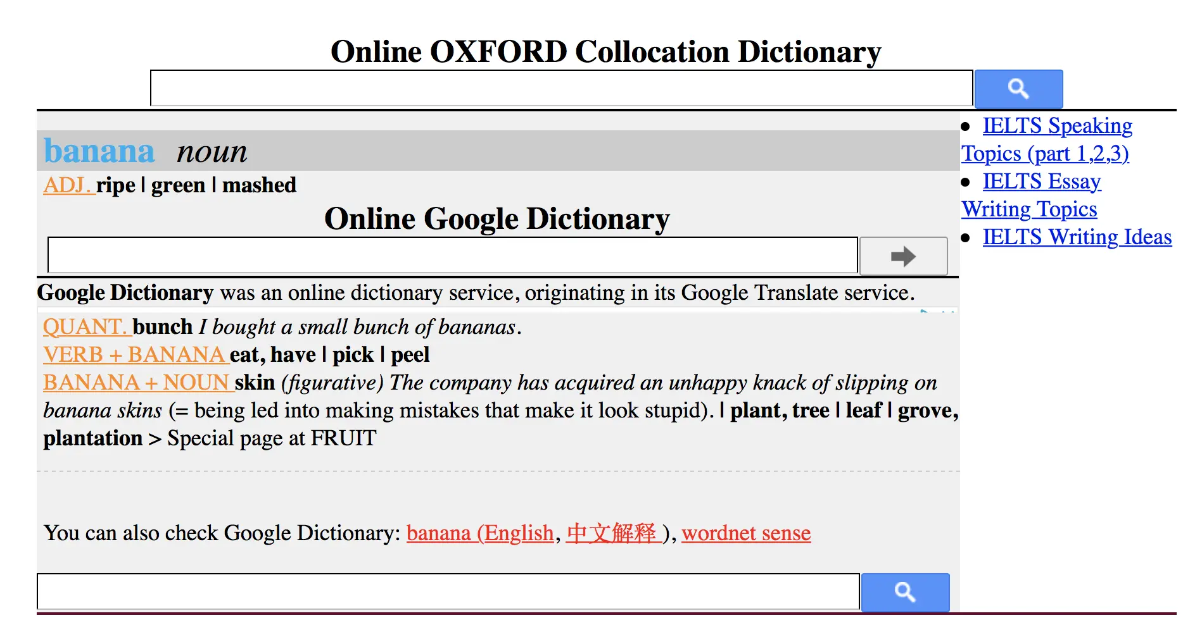
Task: Open IELTS Speaking Topics (part 1,2,3) link
Action: (1046, 139)
